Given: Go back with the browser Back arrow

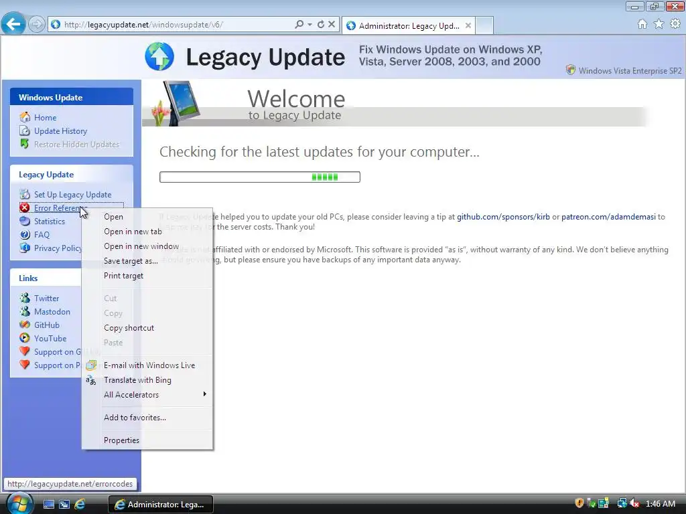Looking at the screenshot, I should pyautogui.click(x=13, y=23).
